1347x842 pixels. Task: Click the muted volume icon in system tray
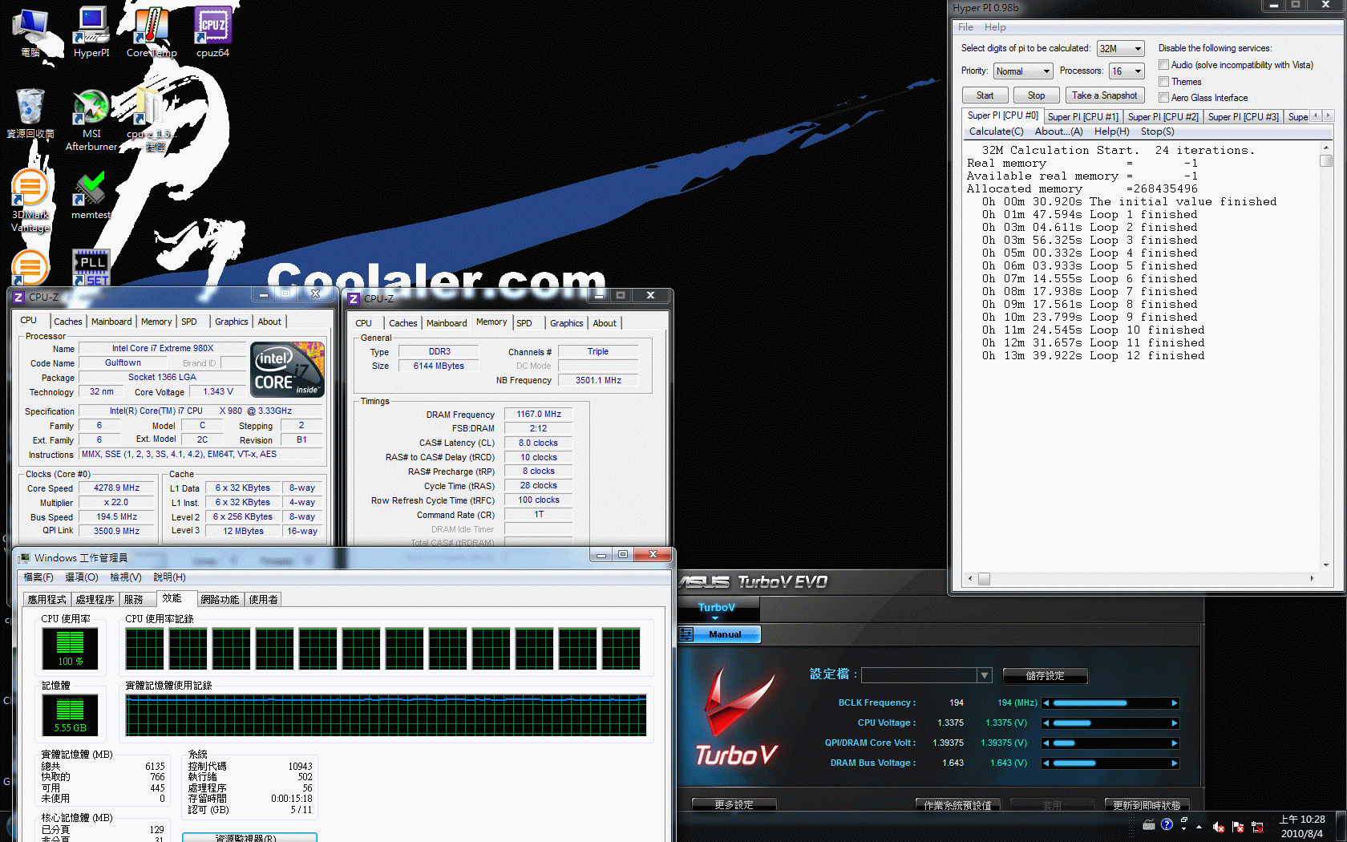[x=1218, y=827]
